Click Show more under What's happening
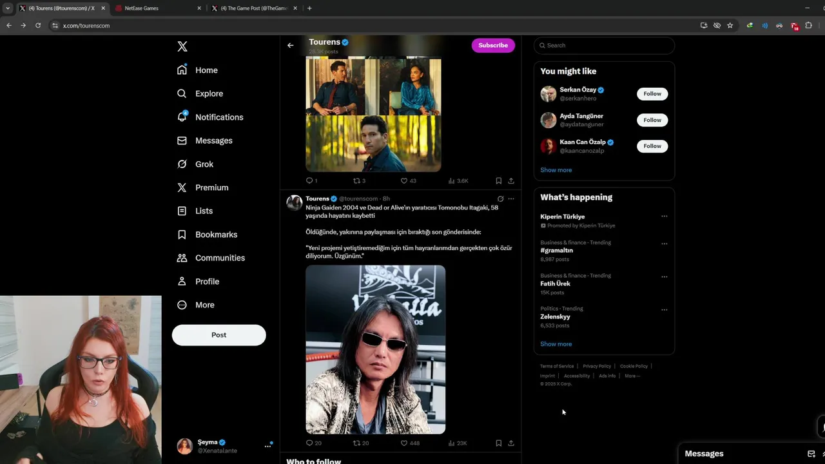 tap(556, 344)
